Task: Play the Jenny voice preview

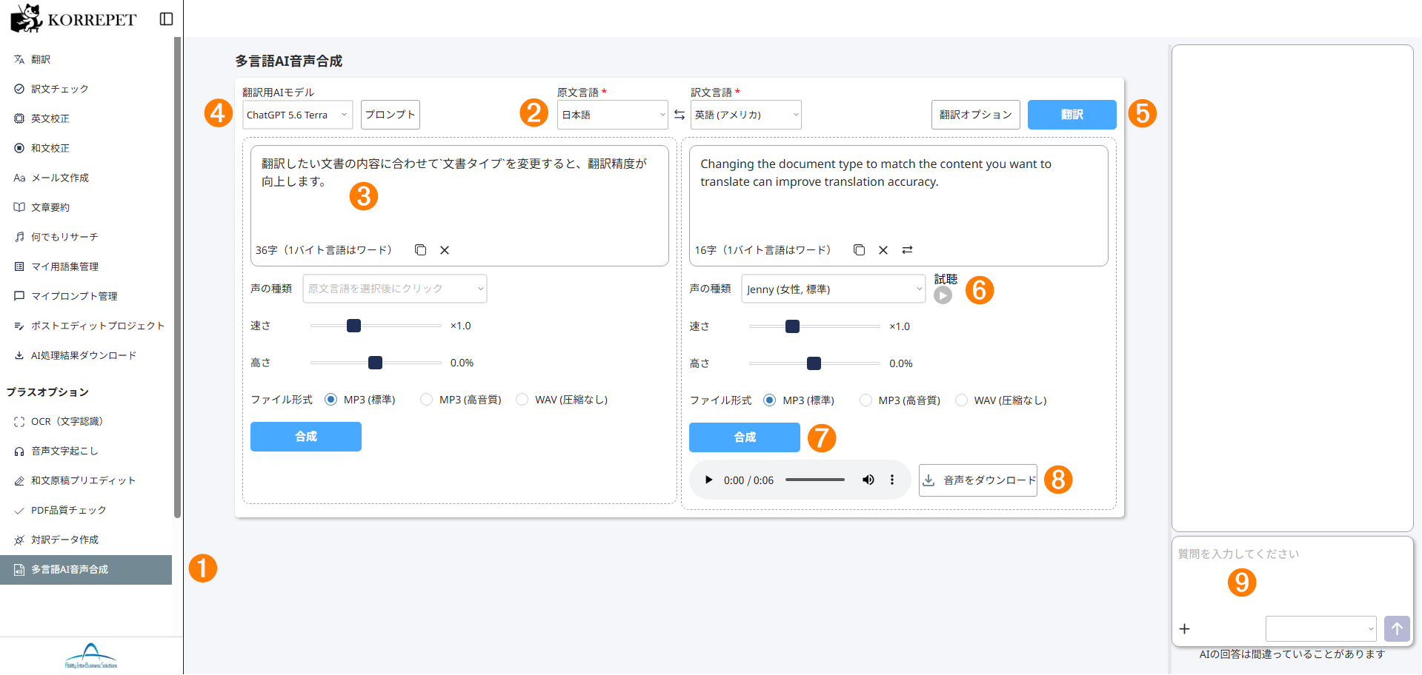Action: (x=943, y=295)
